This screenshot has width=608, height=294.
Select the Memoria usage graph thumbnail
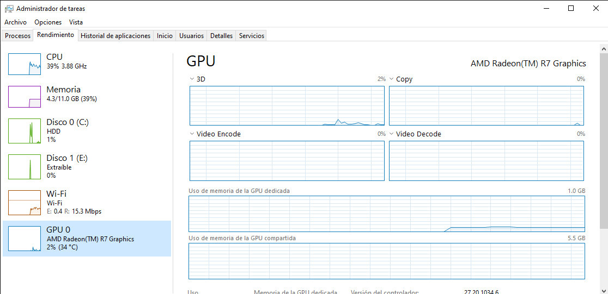(25, 97)
